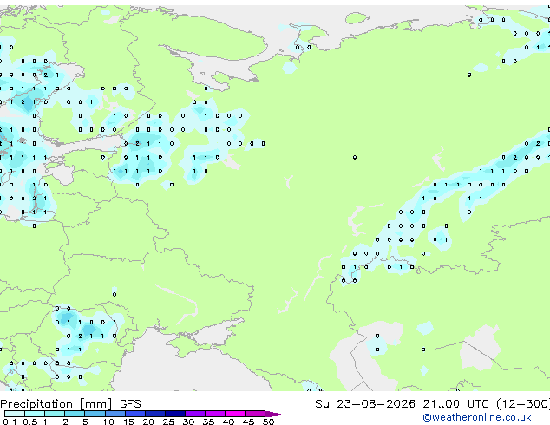This screenshot has width=550, height=425.
Task: Click the "GFS" model label
Action: click(x=130, y=404)
